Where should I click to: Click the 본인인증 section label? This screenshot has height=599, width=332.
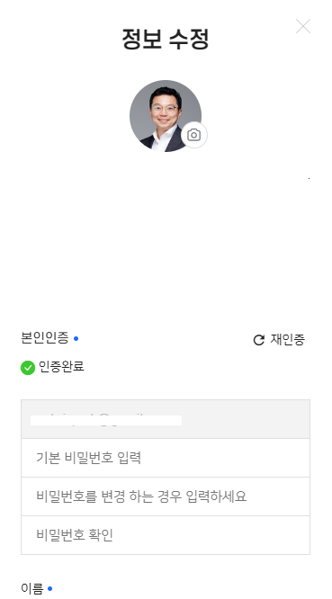[x=45, y=338]
